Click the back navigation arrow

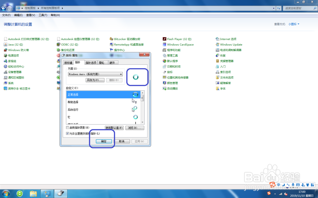point(3,8)
